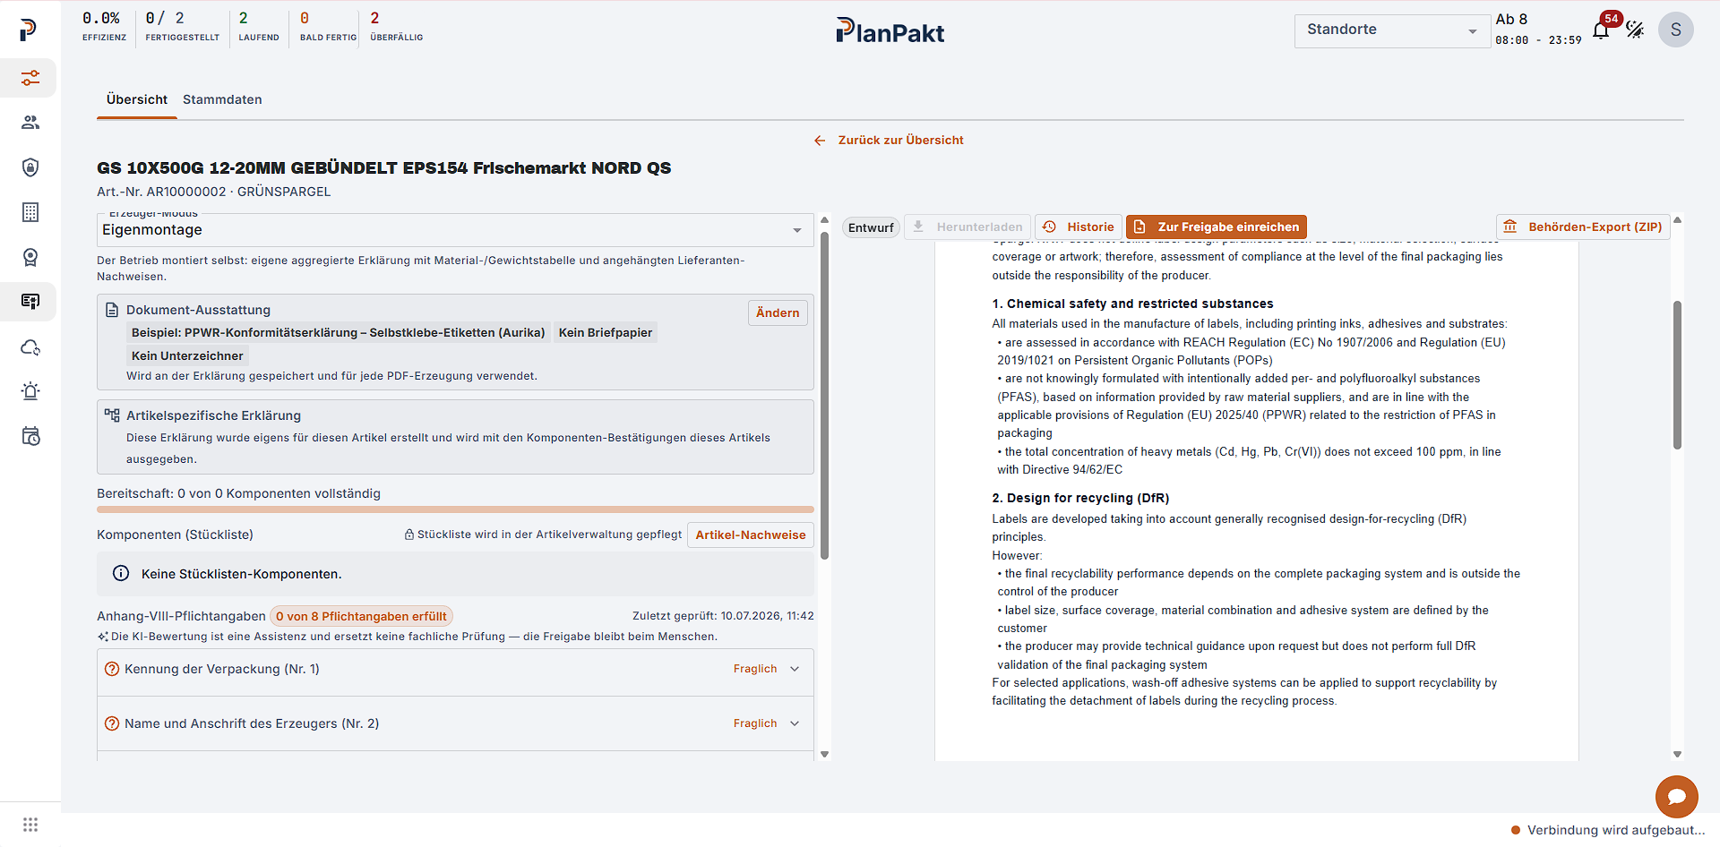Open the notifications bell icon
The height and width of the screenshot is (847, 1720).
pos(1601,30)
